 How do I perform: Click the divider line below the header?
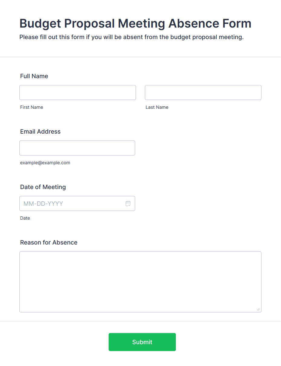click(x=140, y=57)
